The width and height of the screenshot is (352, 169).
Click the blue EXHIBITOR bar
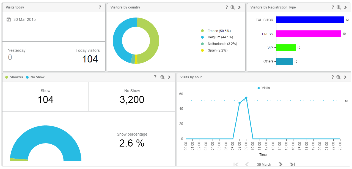click(x=310, y=20)
